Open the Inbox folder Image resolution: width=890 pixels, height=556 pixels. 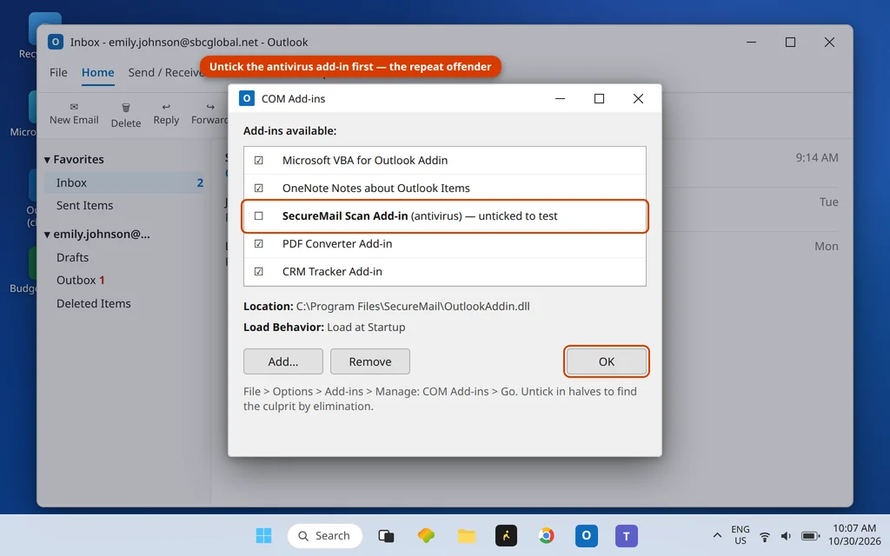pos(124,182)
